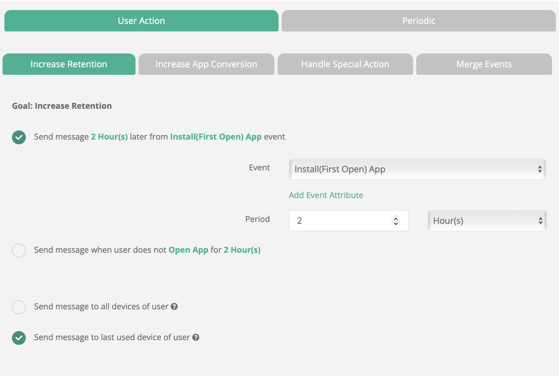Click the green 2 Hour(s) text in first option
Viewport: 559px width, 376px height.
pyautogui.click(x=109, y=137)
